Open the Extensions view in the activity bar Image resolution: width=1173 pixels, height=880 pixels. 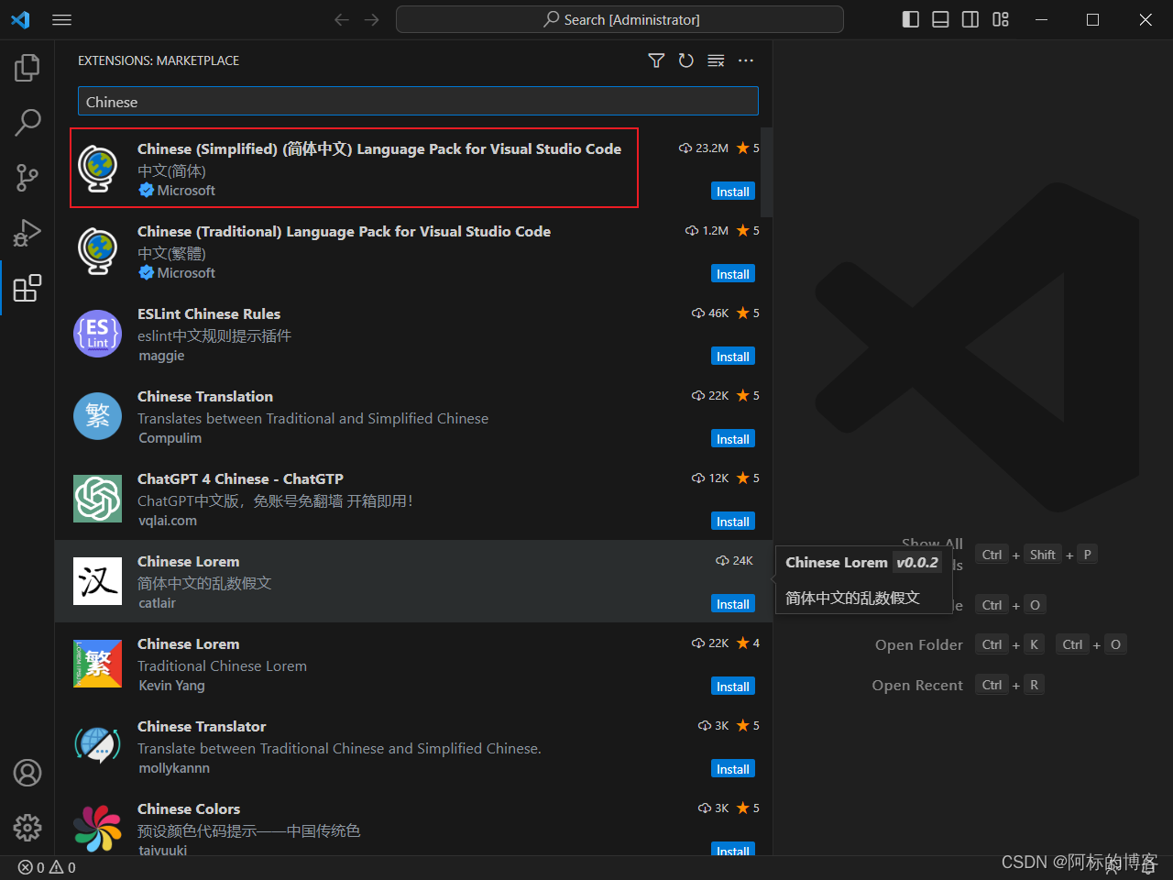tap(27, 288)
